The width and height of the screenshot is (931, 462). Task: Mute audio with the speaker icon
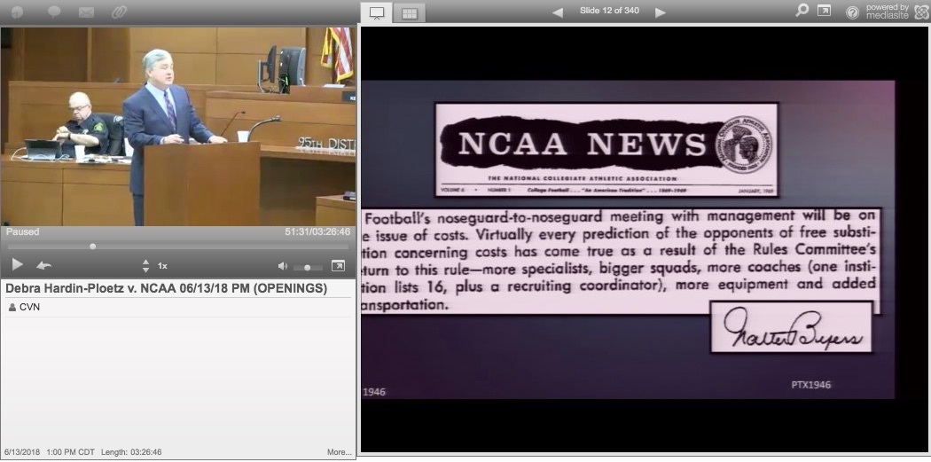point(283,267)
